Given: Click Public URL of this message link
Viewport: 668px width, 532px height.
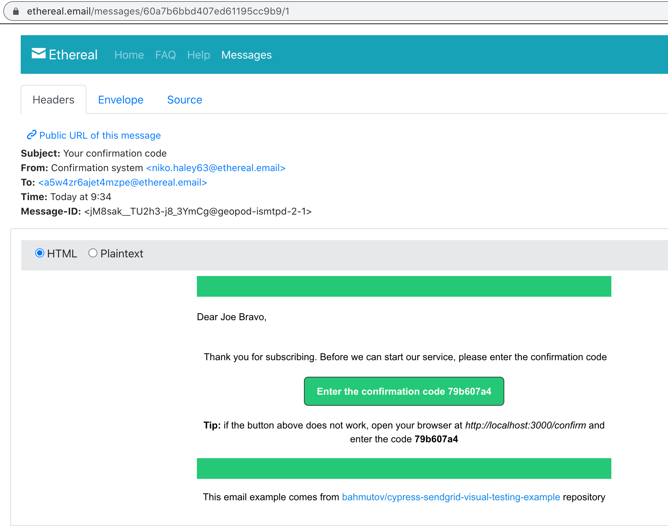Looking at the screenshot, I should pyautogui.click(x=100, y=135).
